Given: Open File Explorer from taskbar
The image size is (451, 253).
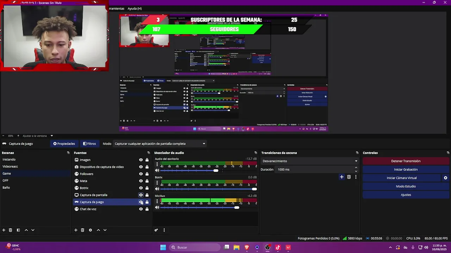Looking at the screenshot, I should [236, 247].
